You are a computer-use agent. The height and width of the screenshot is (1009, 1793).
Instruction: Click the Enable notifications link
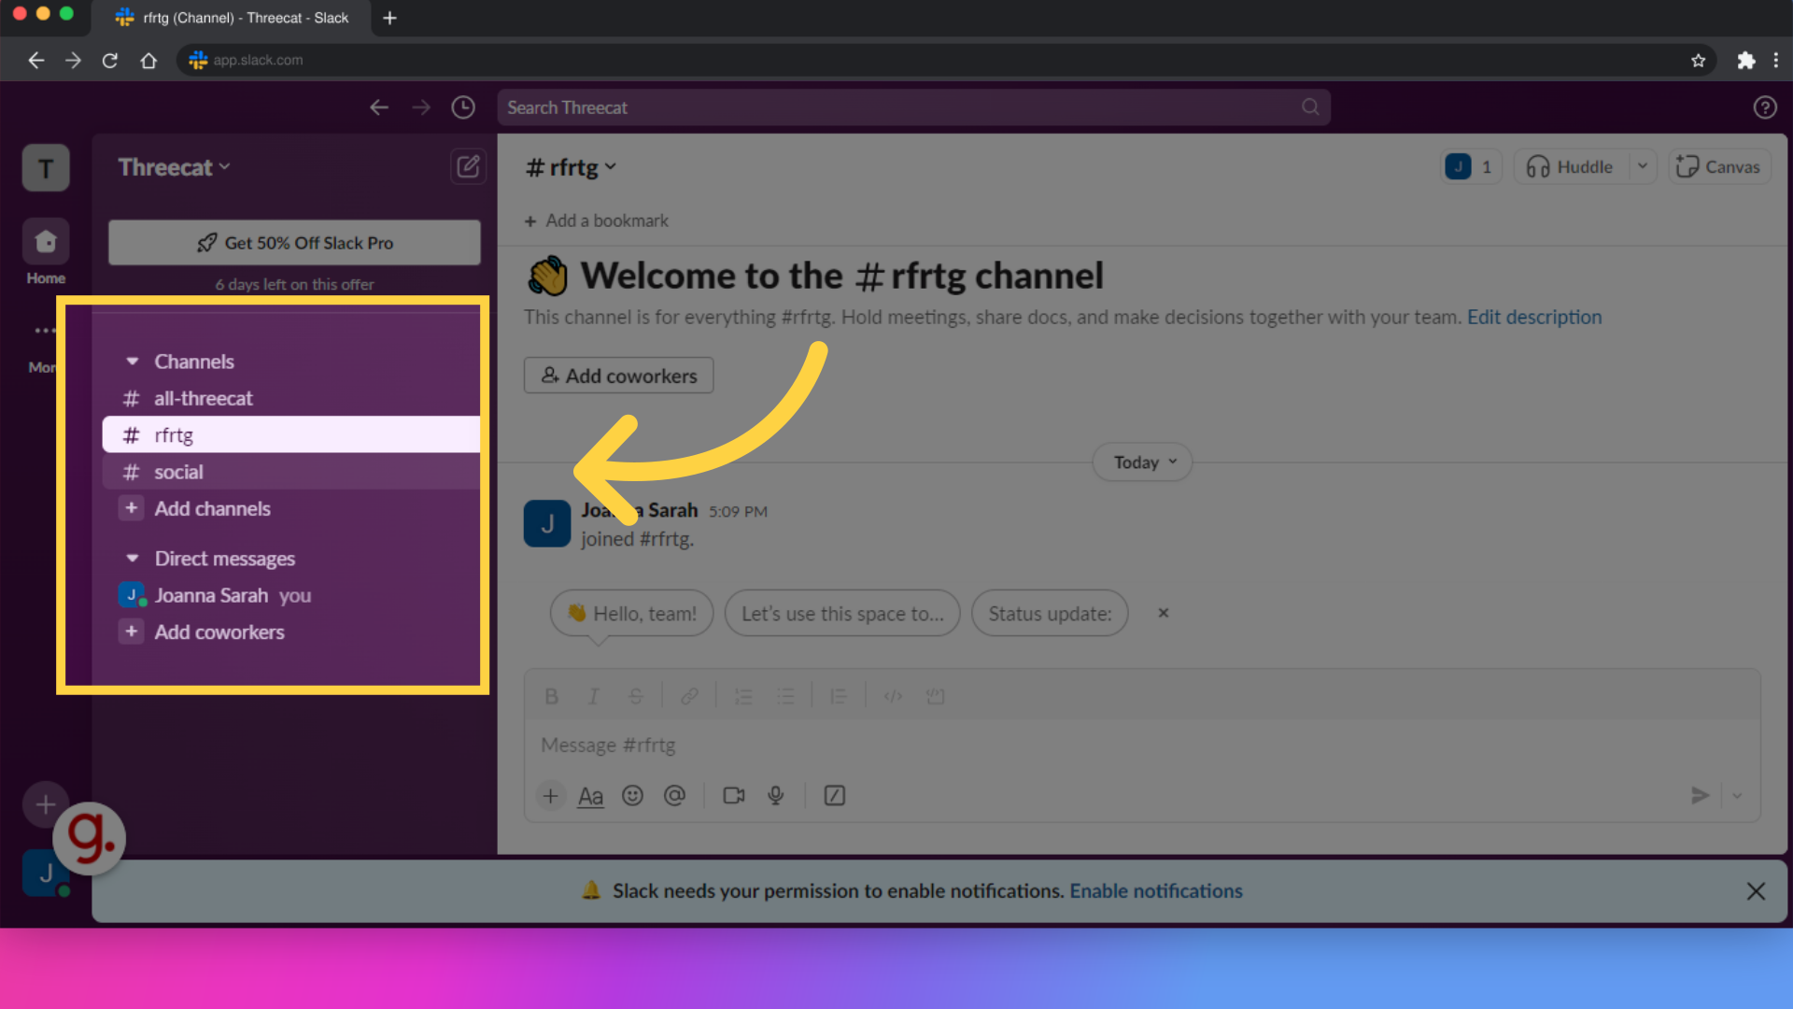1156,891
